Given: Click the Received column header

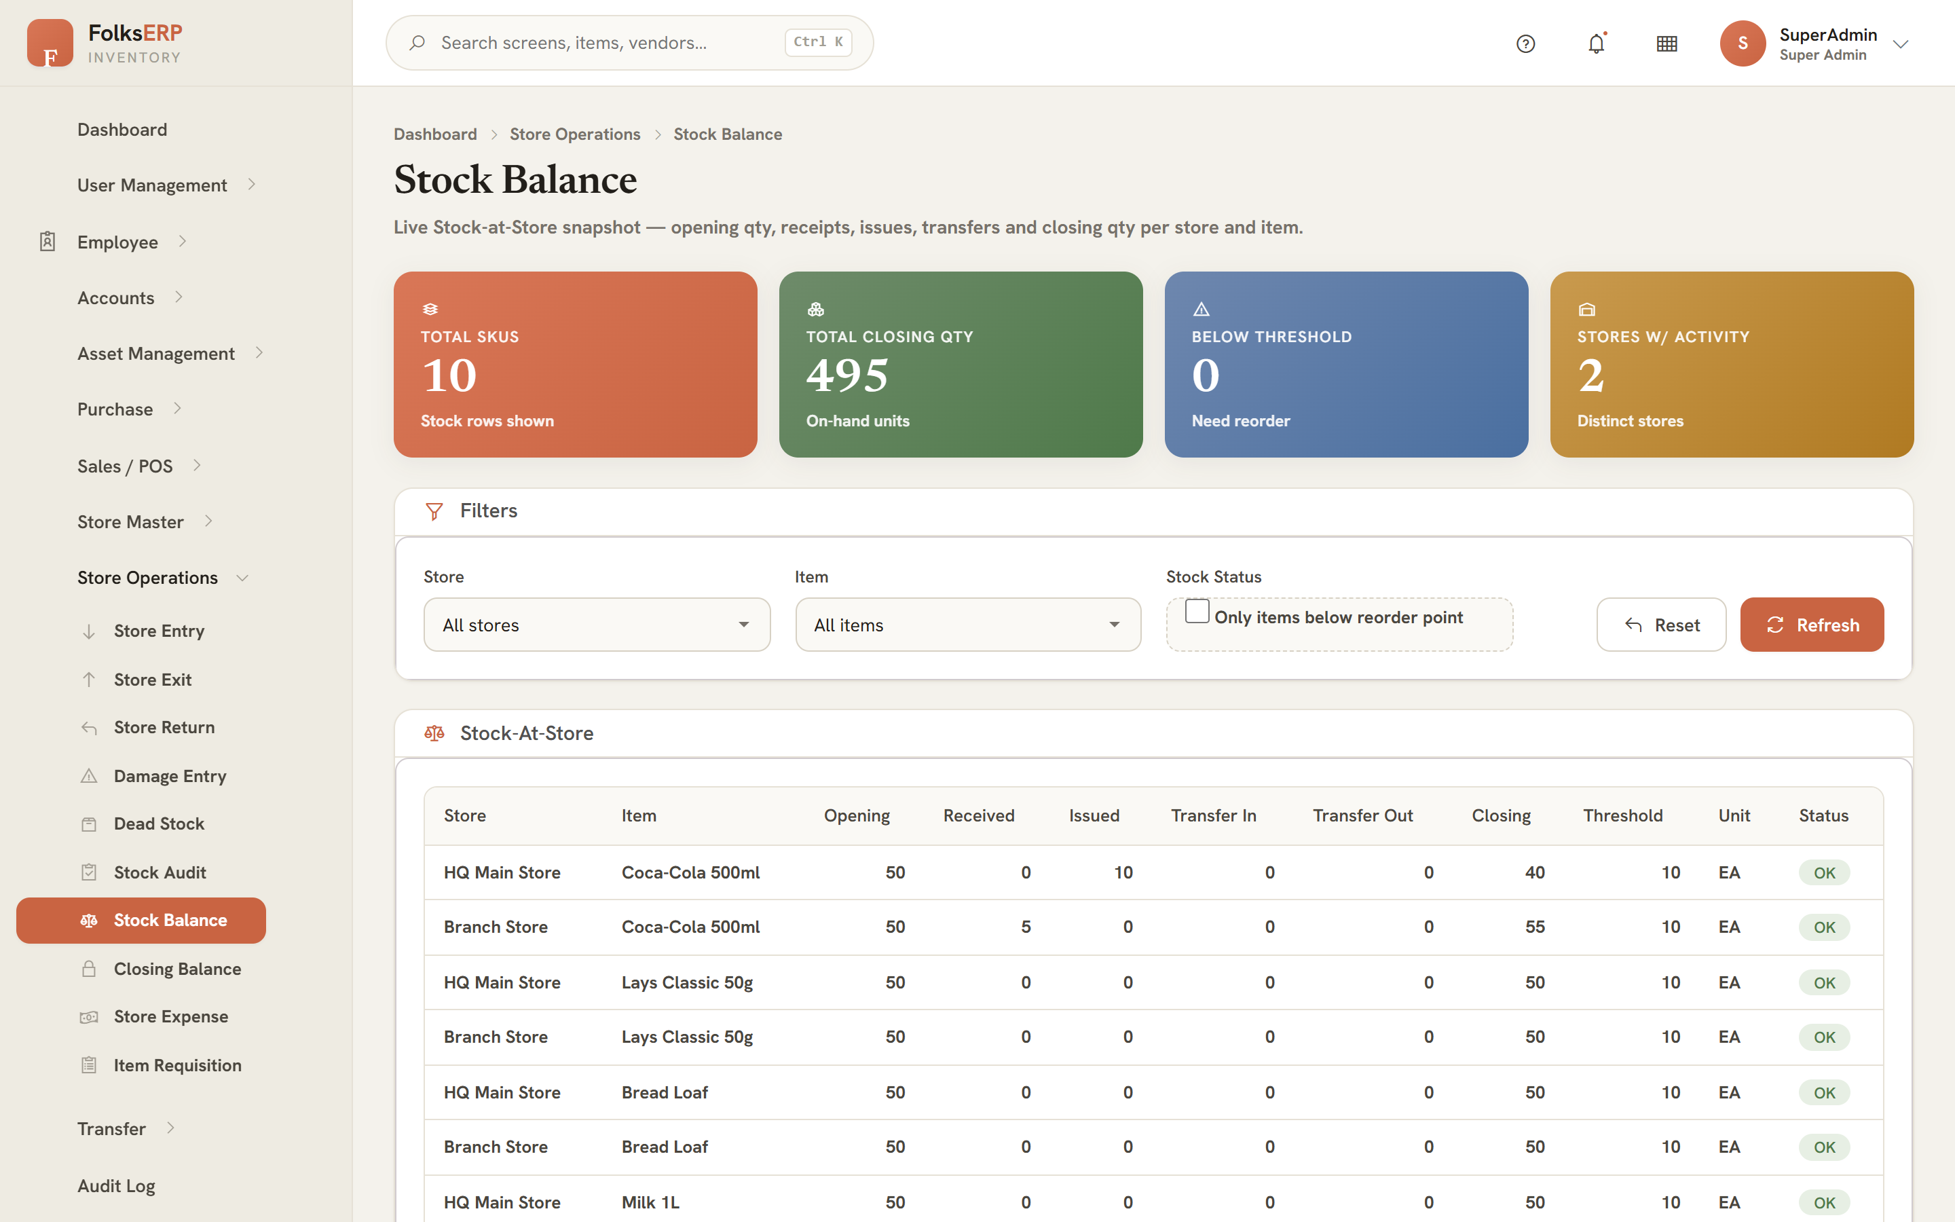Looking at the screenshot, I should [x=978, y=815].
